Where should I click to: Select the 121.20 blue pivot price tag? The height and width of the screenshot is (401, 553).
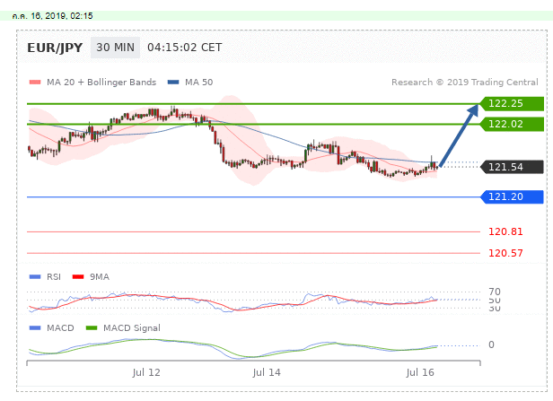513,196
